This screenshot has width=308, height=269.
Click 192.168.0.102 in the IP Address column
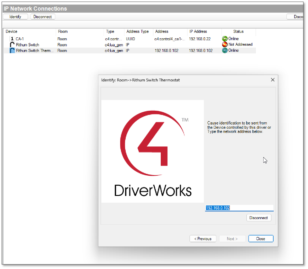click(201, 51)
